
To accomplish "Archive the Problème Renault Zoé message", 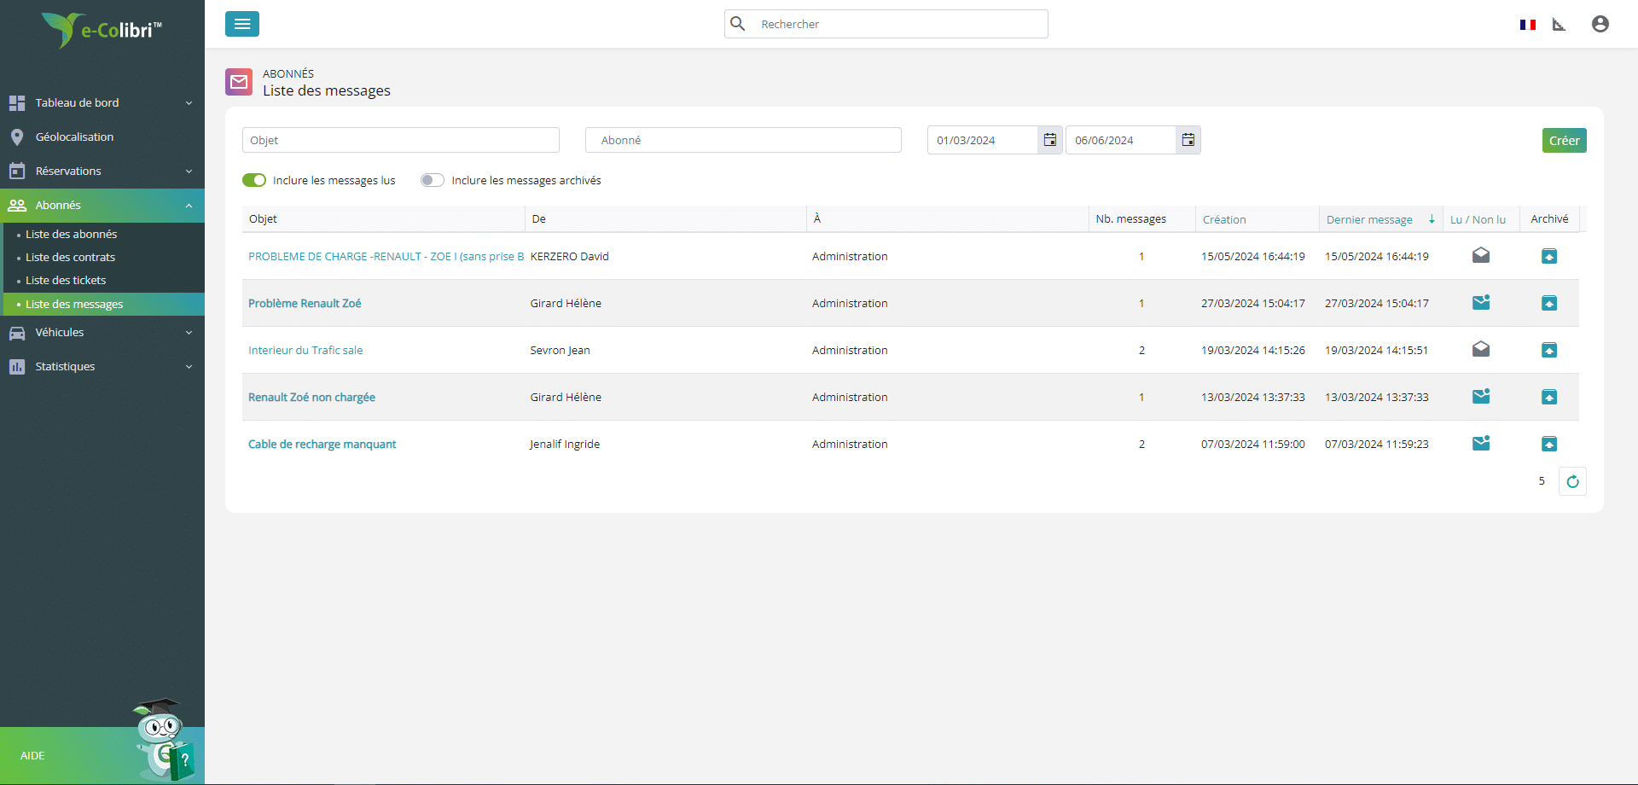I will pos(1549,303).
